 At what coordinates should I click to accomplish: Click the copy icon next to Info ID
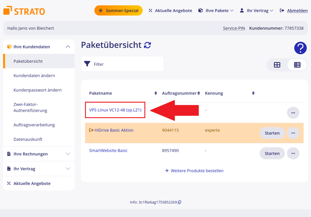point(180,202)
